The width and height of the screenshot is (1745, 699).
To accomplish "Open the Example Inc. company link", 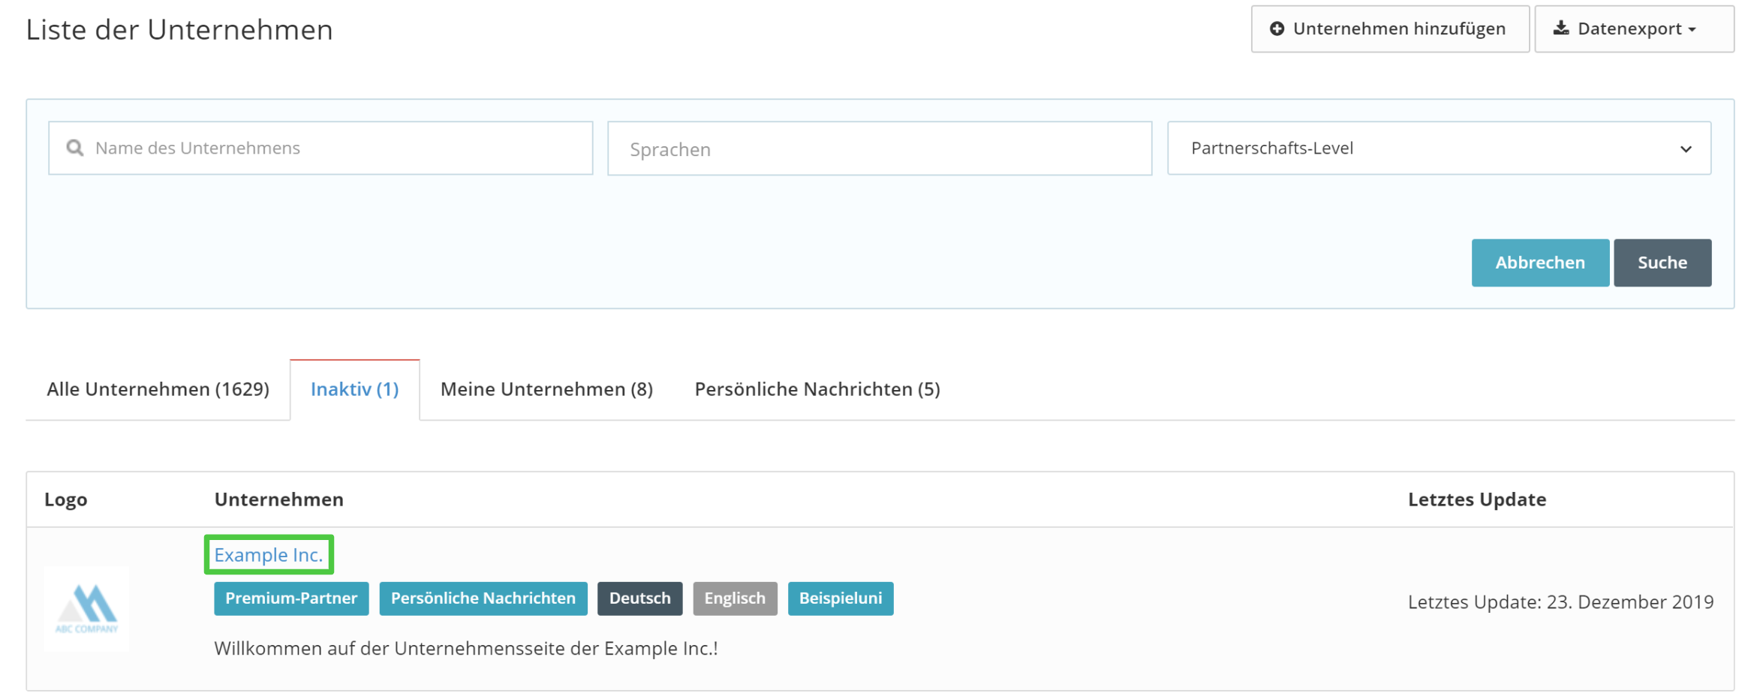I will pos(269,555).
